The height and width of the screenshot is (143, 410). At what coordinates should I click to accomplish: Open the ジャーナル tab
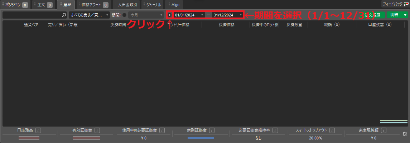point(153,5)
